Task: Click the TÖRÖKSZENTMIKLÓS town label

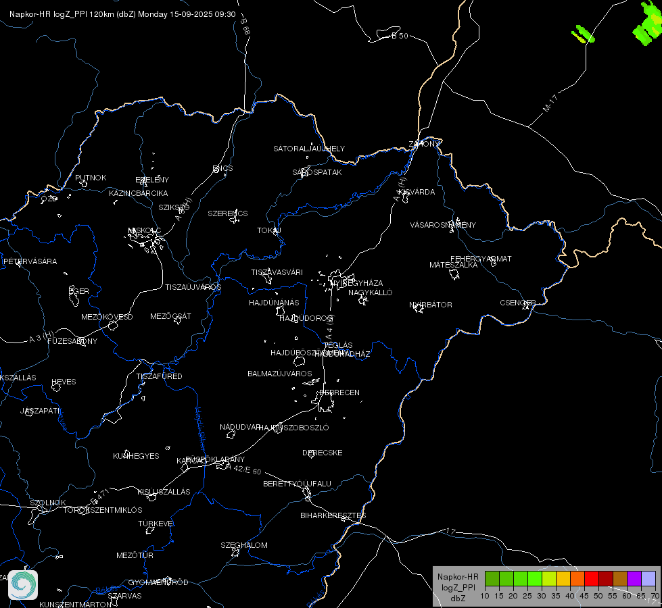Action: (103, 510)
